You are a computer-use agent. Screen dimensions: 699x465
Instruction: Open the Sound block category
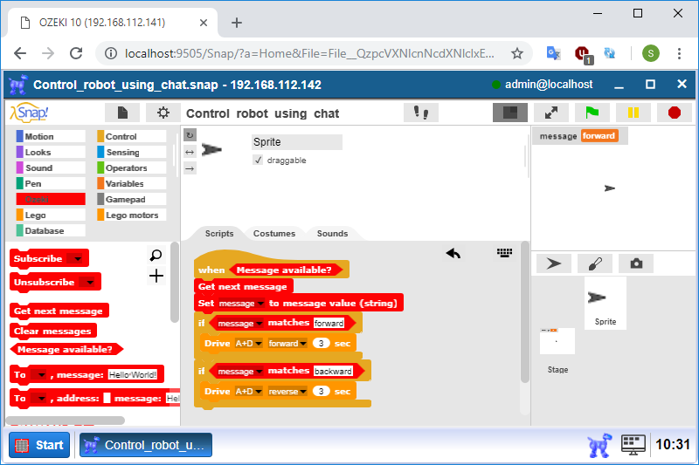coord(51,168)
